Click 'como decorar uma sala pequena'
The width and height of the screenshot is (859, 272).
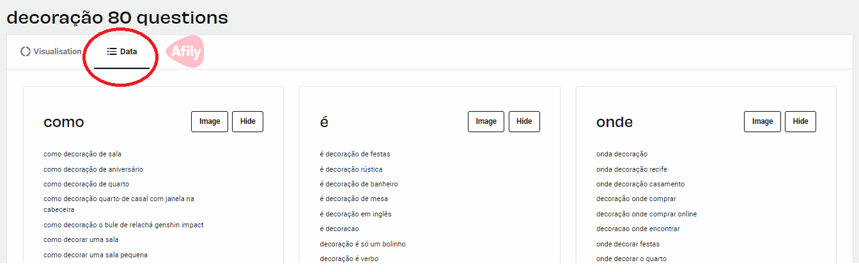point(95,255)
